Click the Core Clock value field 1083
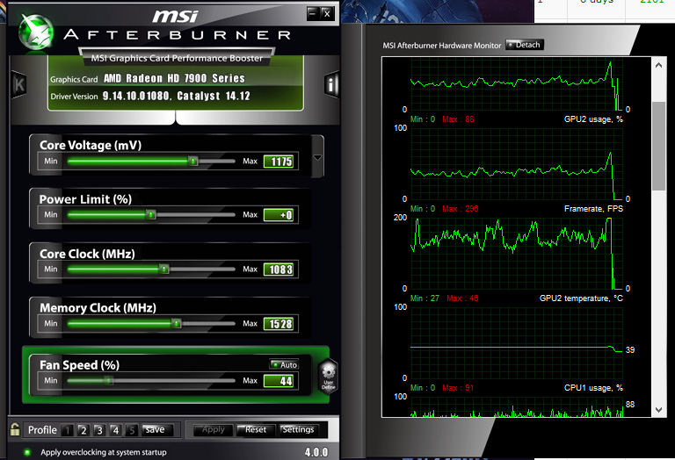The height and width of the screenshot is (460, 675). pos(279,270)
